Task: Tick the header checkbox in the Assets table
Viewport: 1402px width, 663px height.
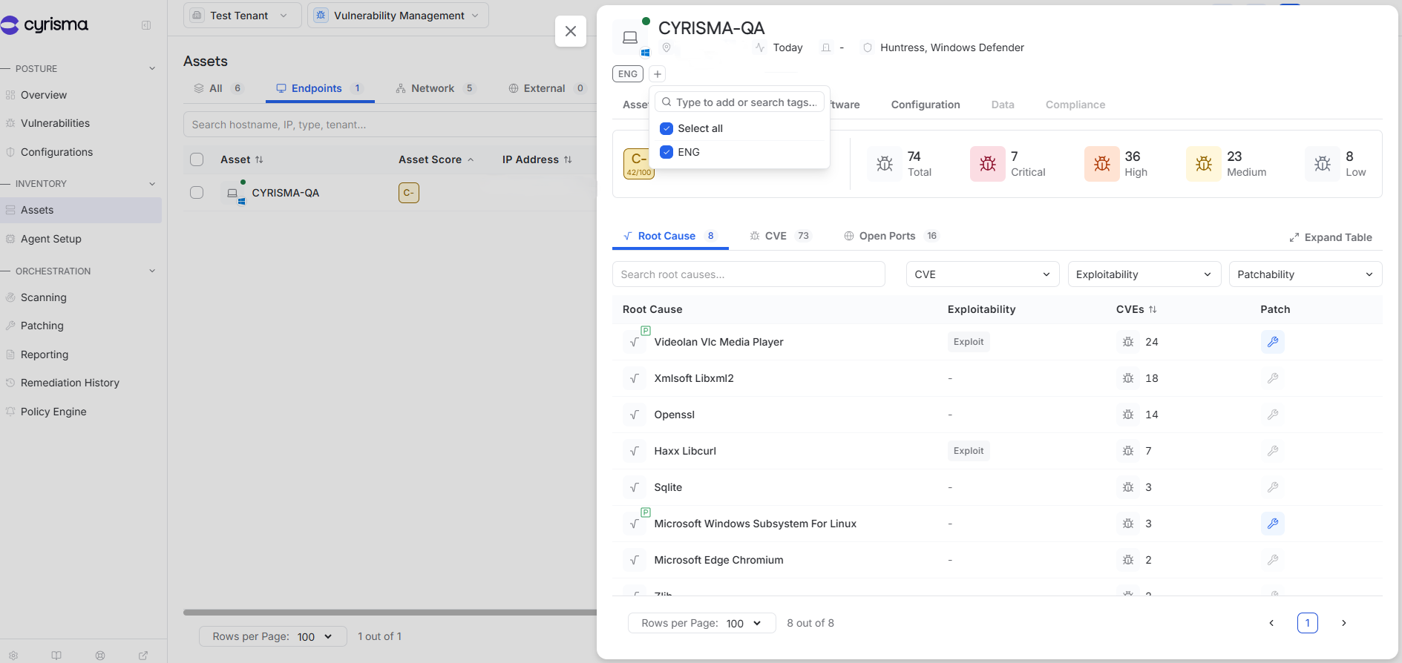Action: point(197,159)
